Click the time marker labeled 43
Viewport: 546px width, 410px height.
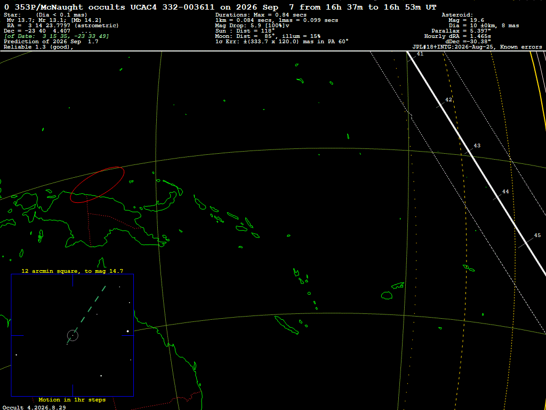[x=477, y=145]
